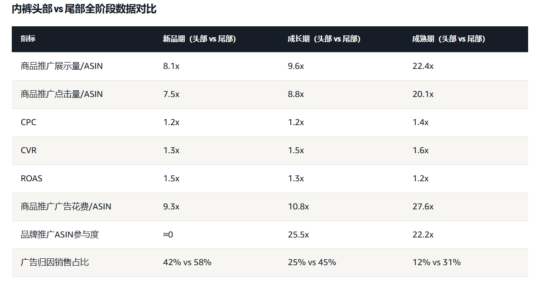
Task: Click the CPC row label
Action: pos(28,122)
